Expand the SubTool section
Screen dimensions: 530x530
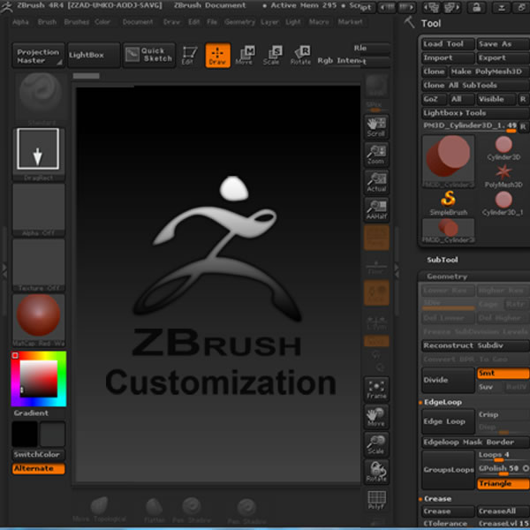click(x=443, y=260)
